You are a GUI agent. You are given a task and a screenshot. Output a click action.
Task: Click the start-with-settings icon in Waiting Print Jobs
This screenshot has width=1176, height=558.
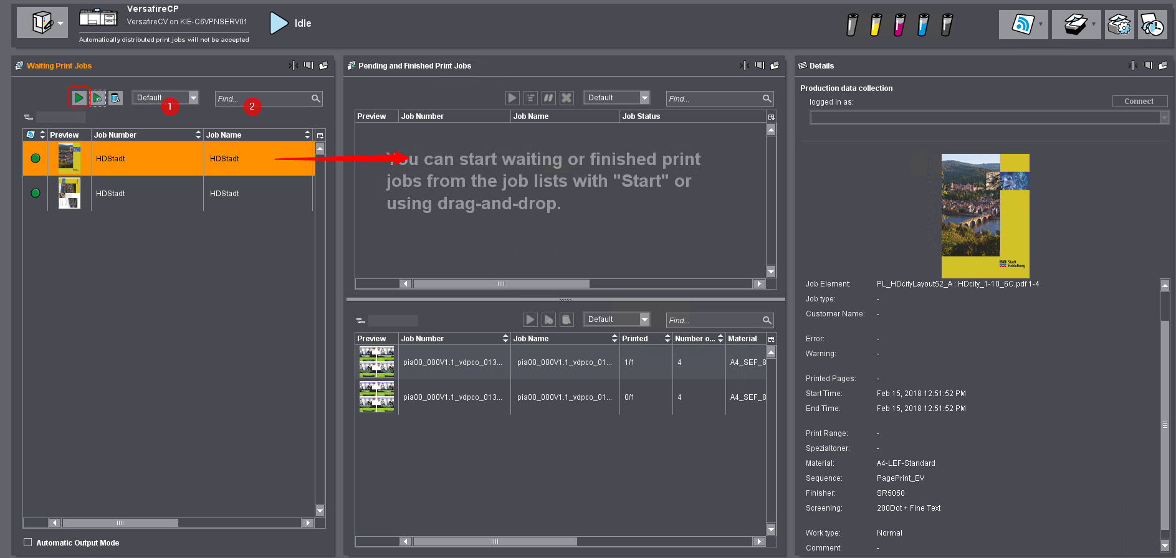(x=98, y=98)
